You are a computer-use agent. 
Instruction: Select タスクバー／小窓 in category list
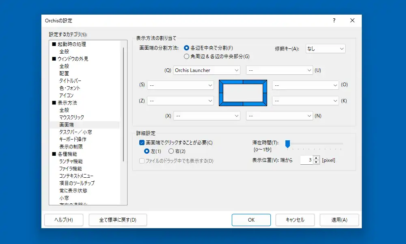click(76, 132)
